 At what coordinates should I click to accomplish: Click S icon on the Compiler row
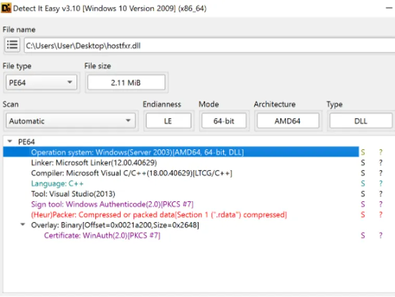tap(363, 173)
